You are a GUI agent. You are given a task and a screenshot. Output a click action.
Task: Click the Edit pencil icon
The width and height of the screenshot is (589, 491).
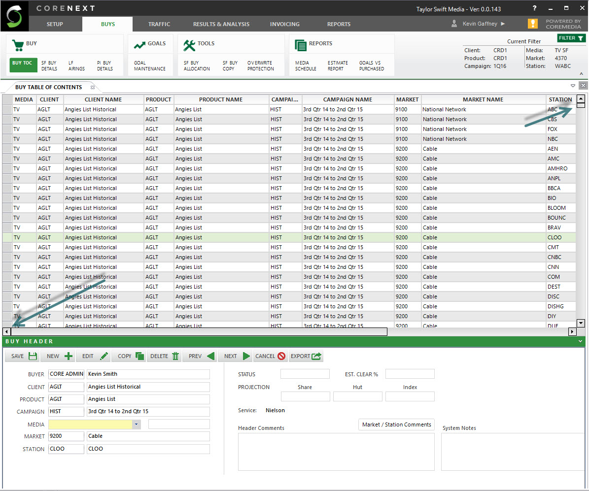(x=104, y=356)
